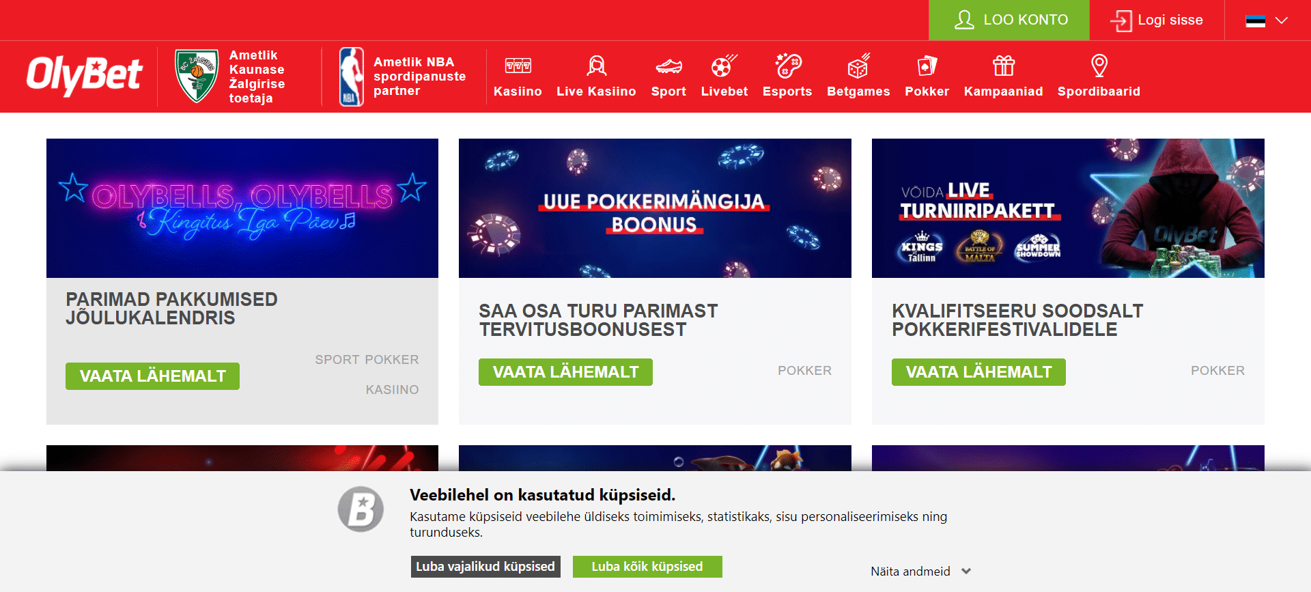
Task: Open the Kasiino slot machine icon
Action: (x=518, y=66)
